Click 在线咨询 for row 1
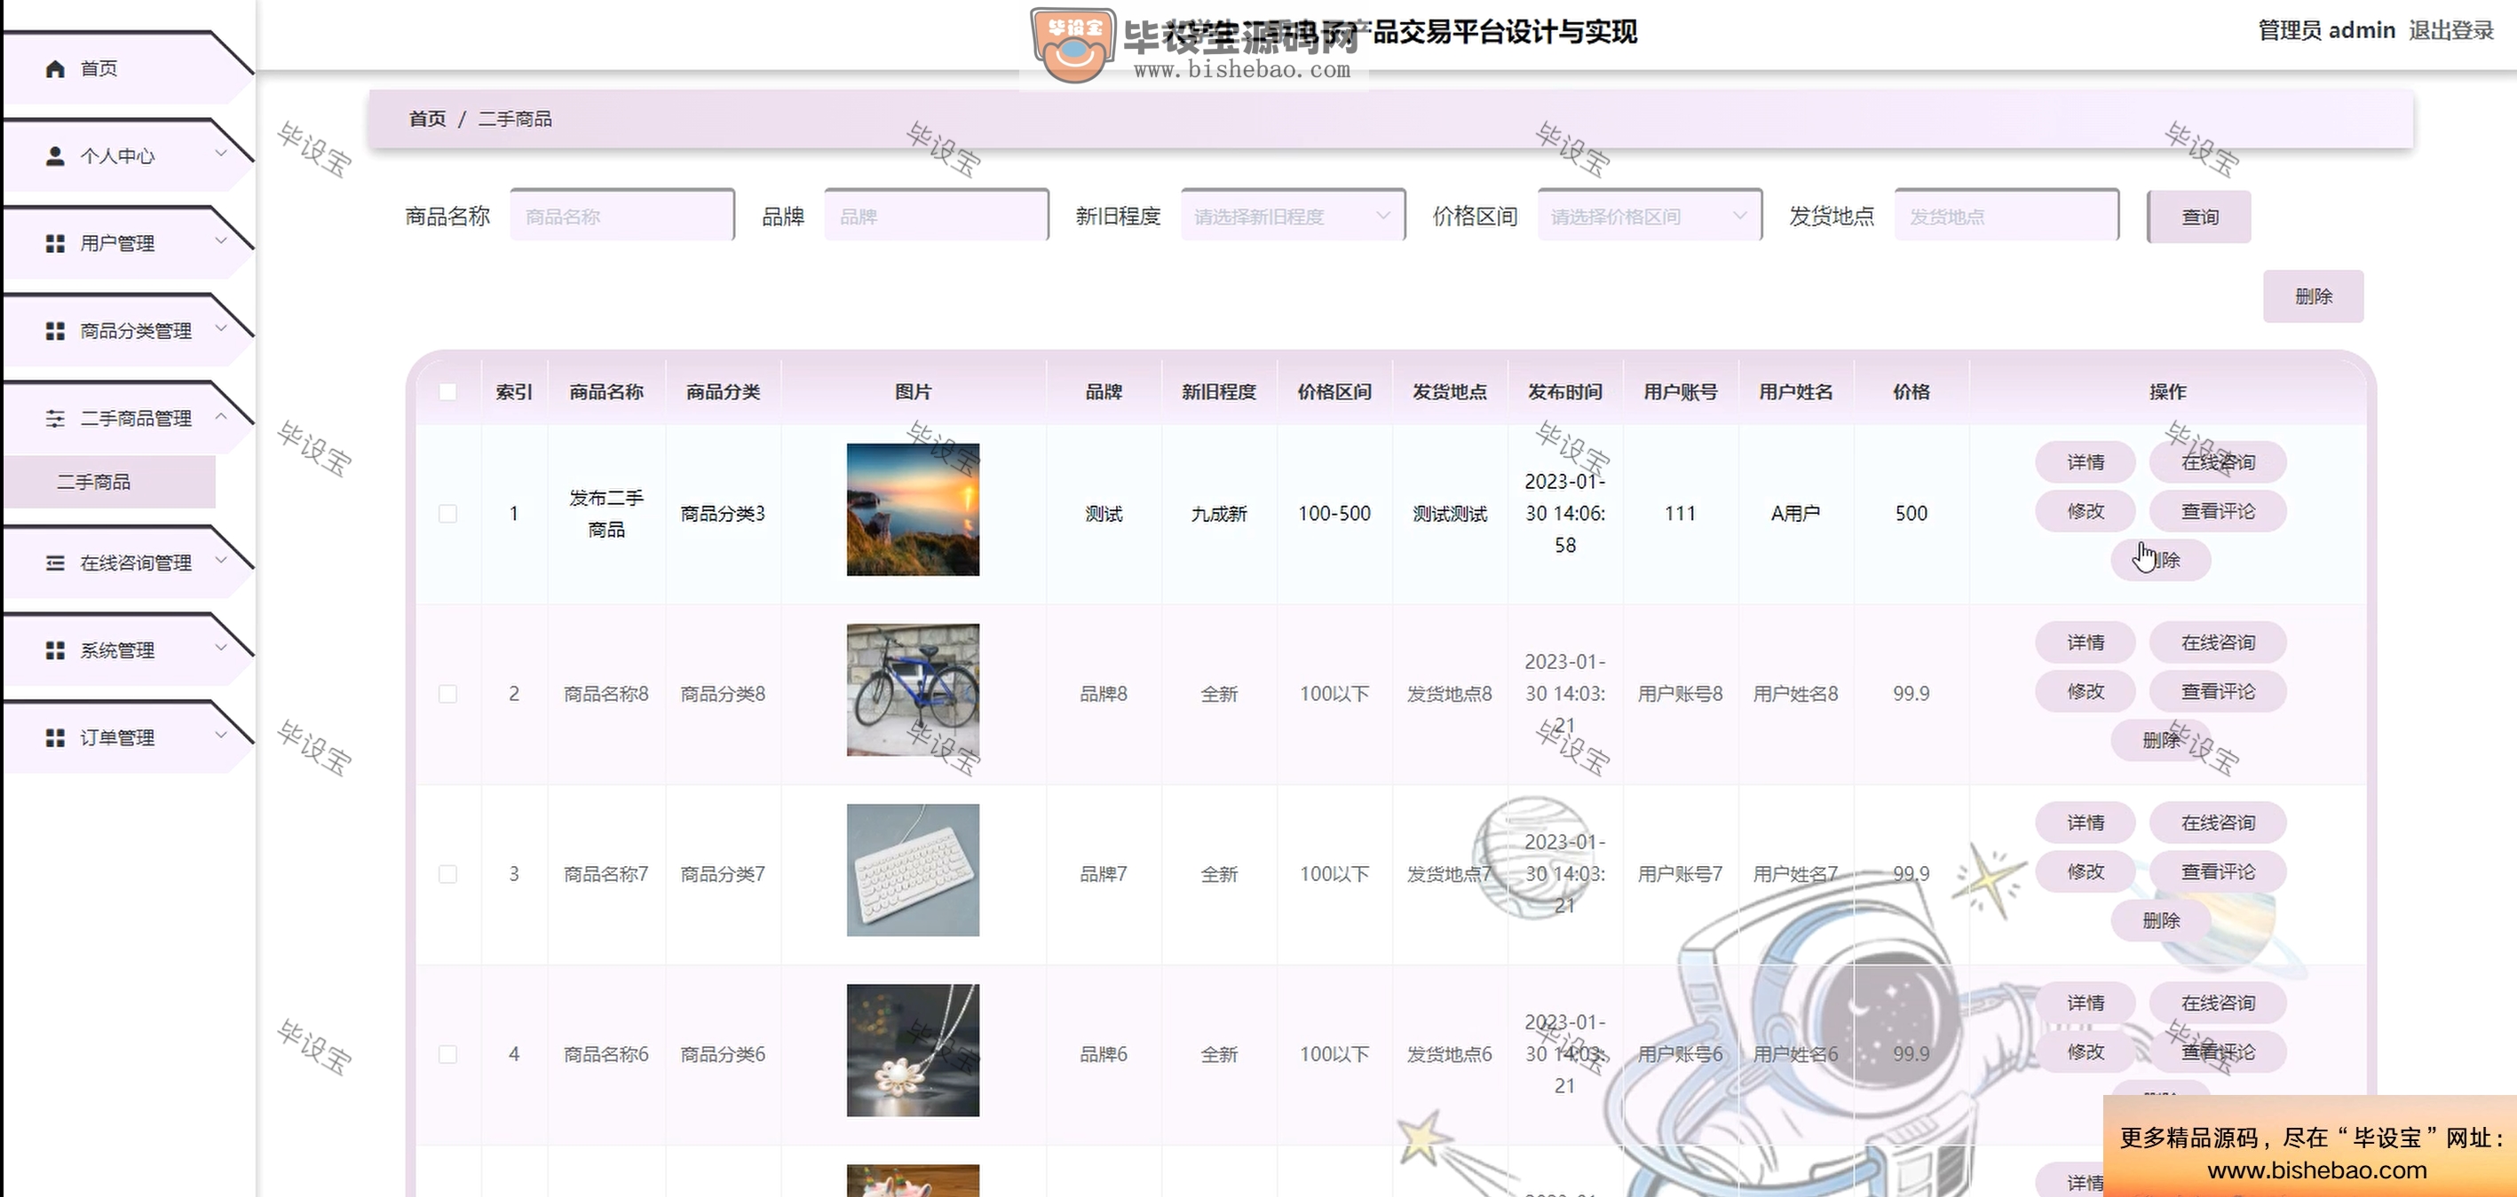This screenshot has height=1197, width=2517. coord(2218,461)
